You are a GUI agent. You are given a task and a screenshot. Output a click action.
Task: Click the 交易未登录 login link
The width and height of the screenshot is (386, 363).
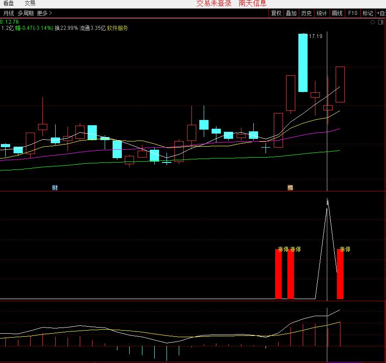(214, 4)
